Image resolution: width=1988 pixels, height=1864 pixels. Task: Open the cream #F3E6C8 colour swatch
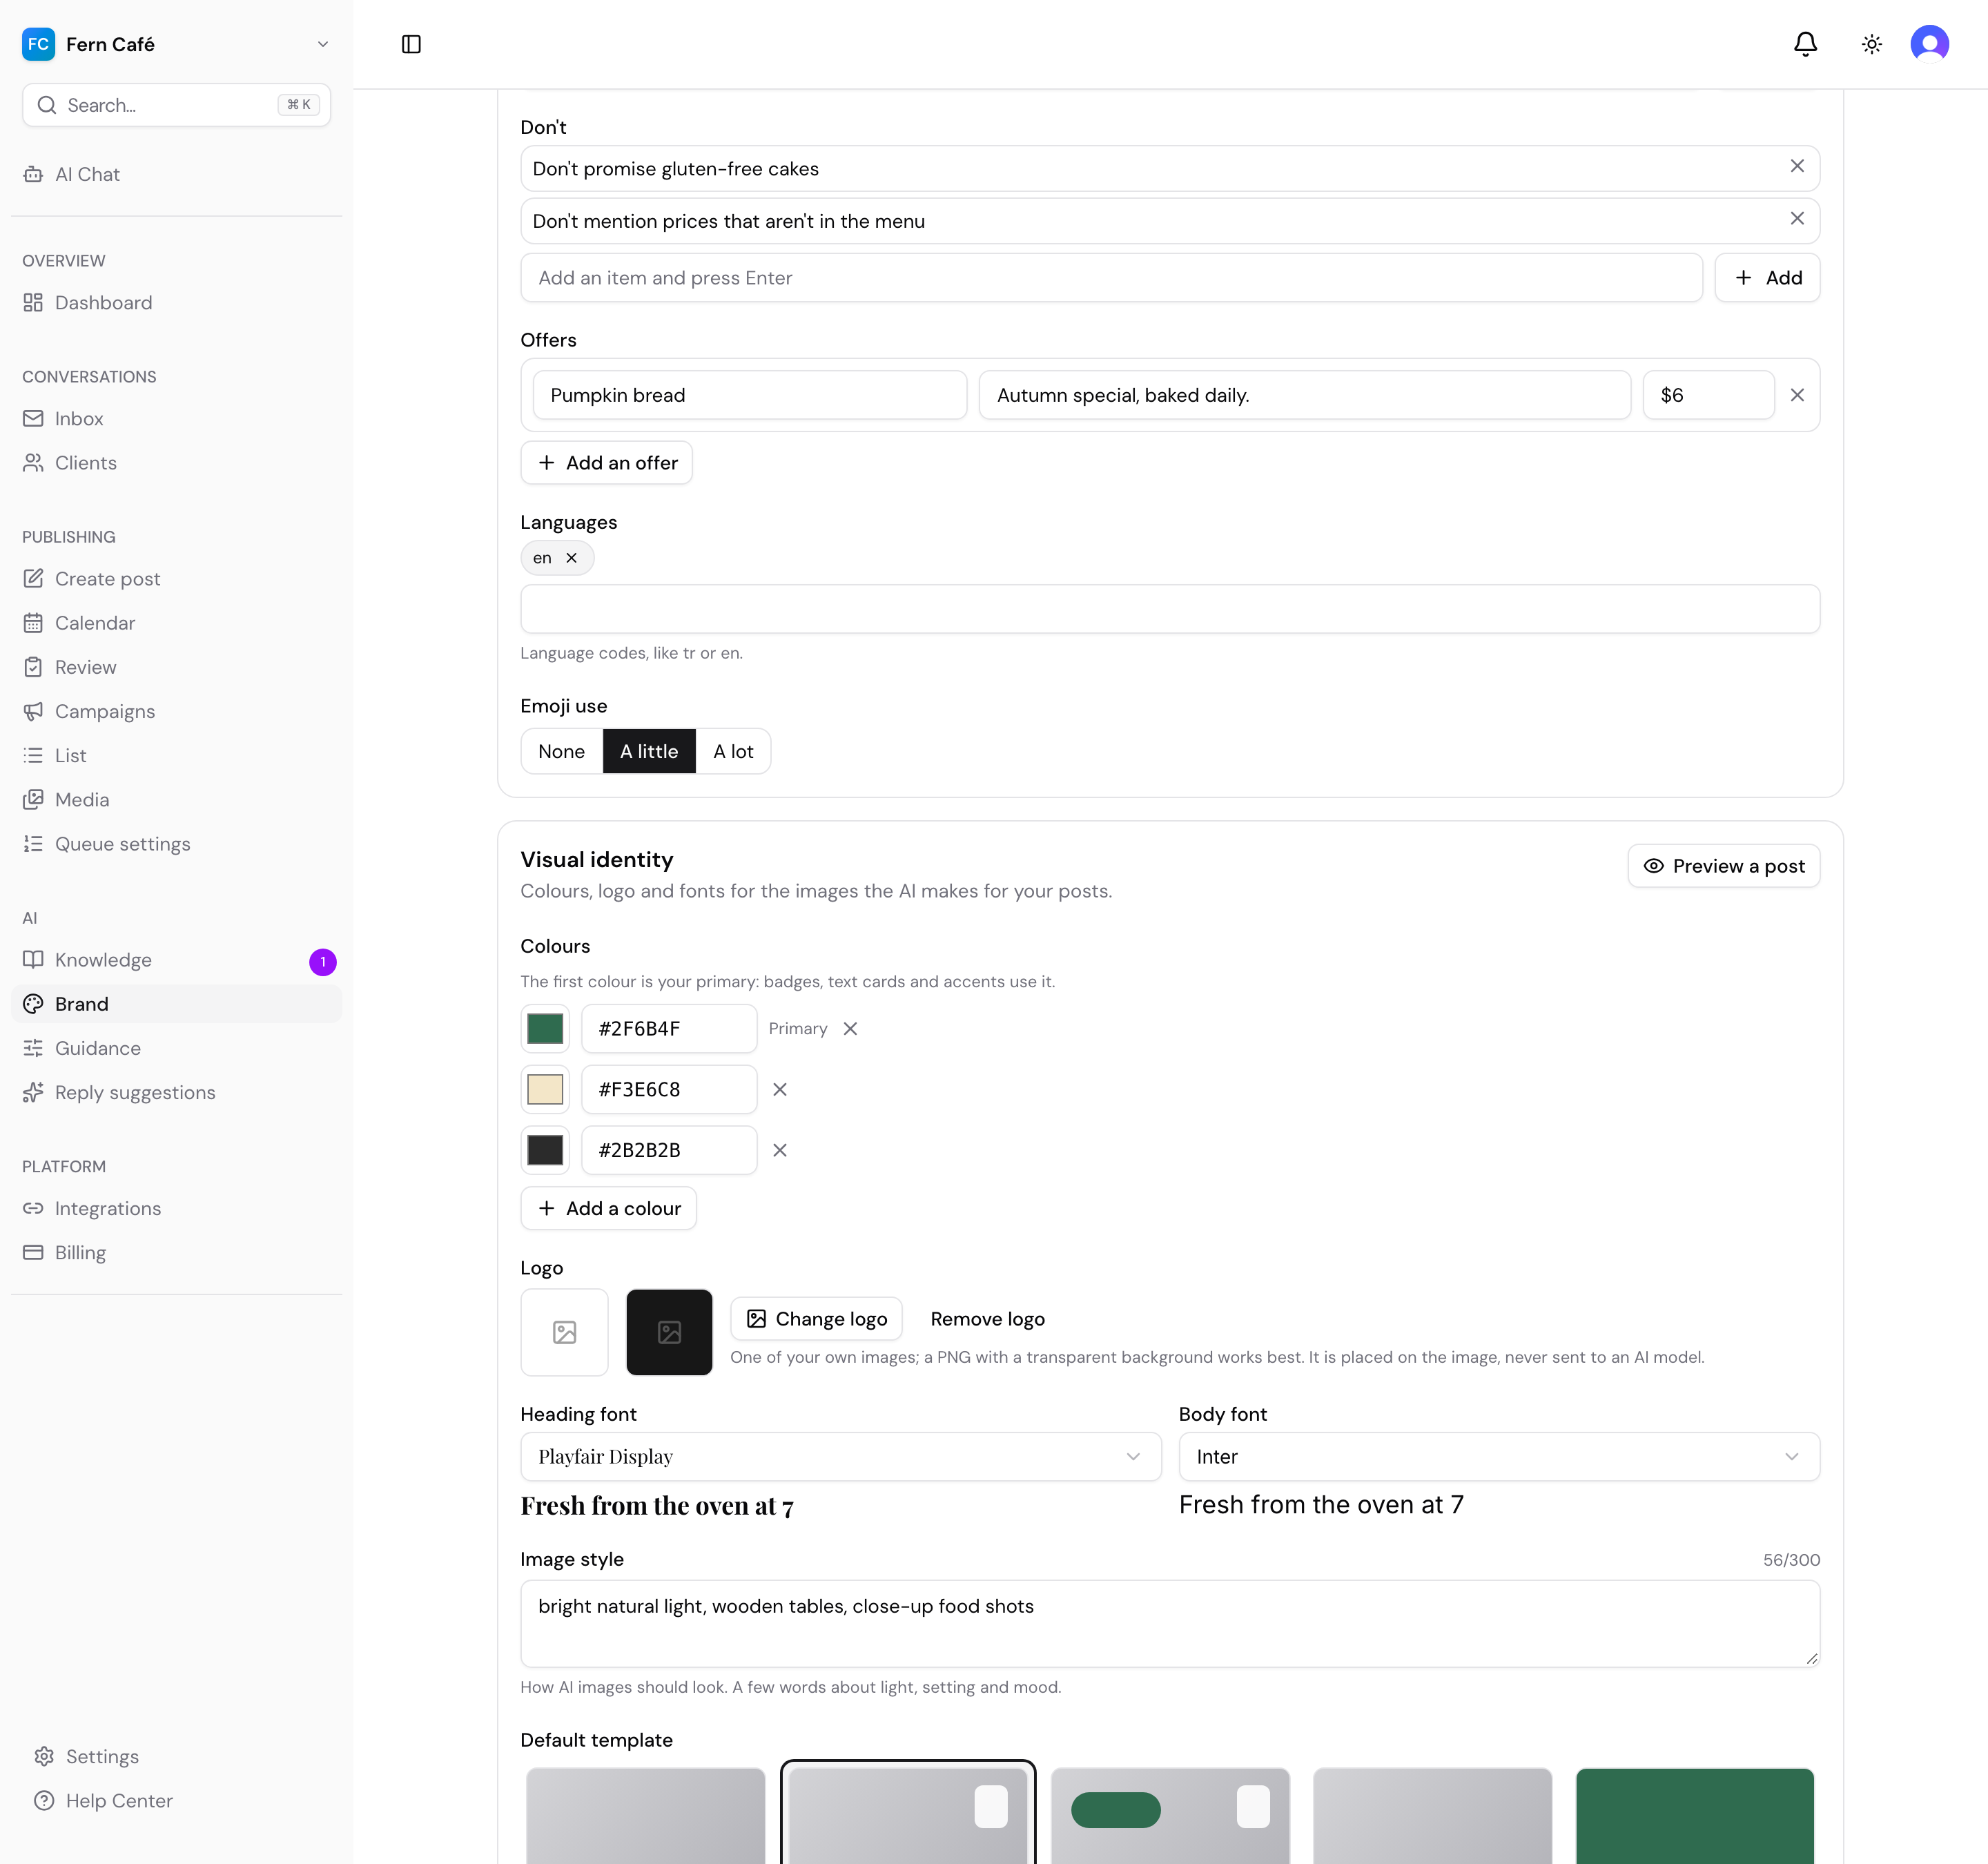click(x=545, y=1089)
